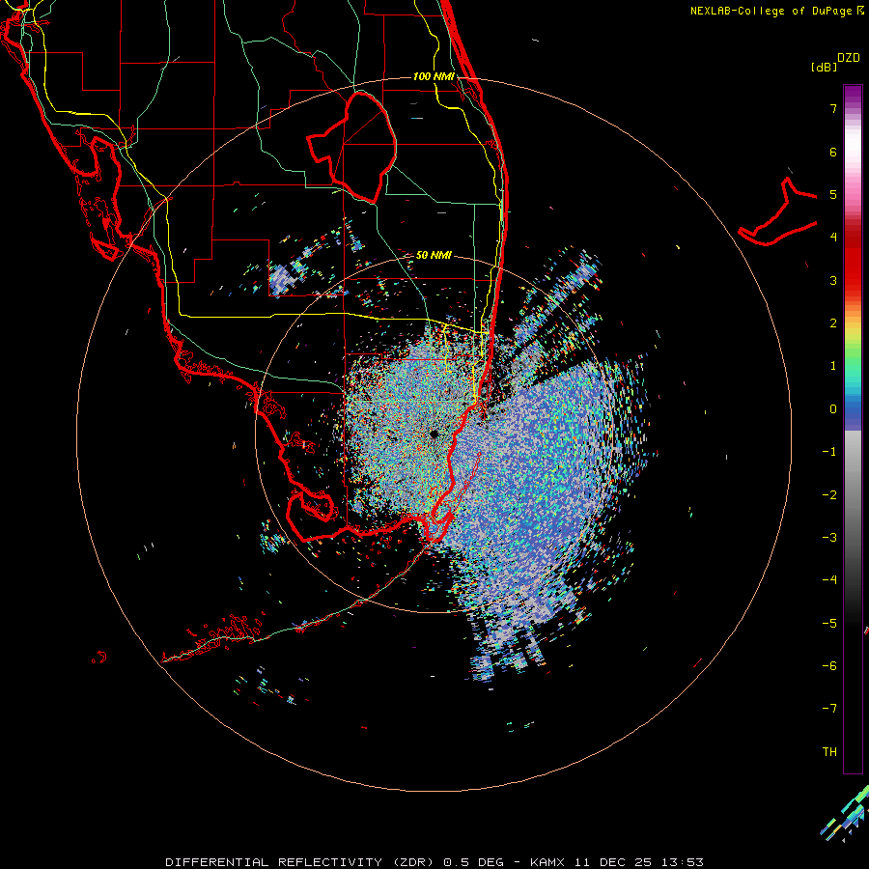
Task: Click the -3 value on the color scale
Action: (829, 538)
